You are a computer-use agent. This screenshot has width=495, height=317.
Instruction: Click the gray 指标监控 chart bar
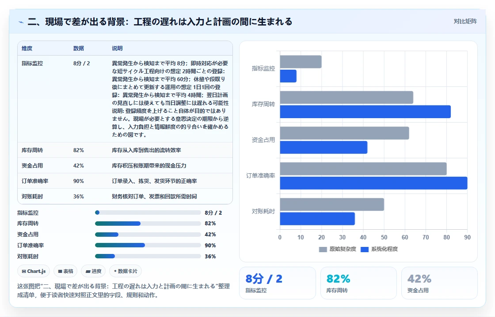(301, 62)
